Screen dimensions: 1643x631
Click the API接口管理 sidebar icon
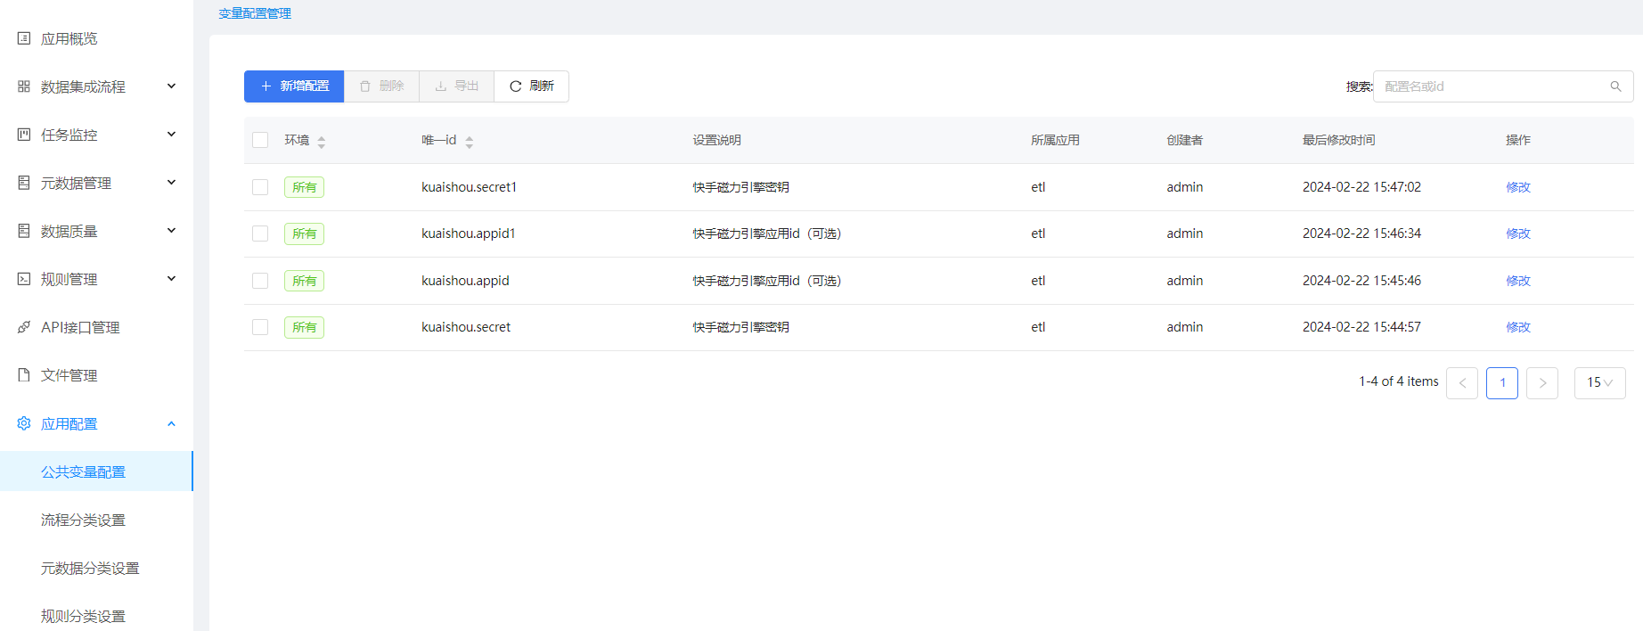[24, 327]
